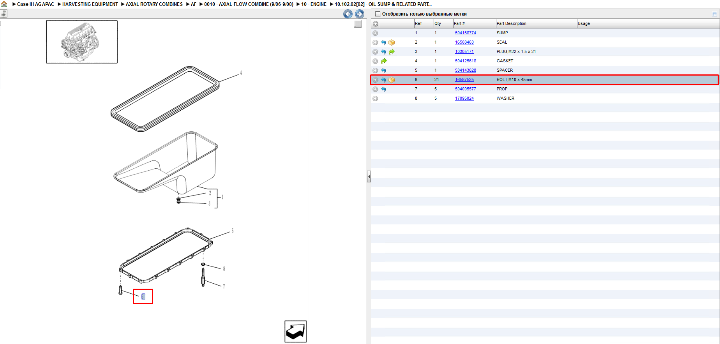The height and width of the screenshot is (344, 720).
Task: Open part number 504158774 link
Action: [466, 33]
